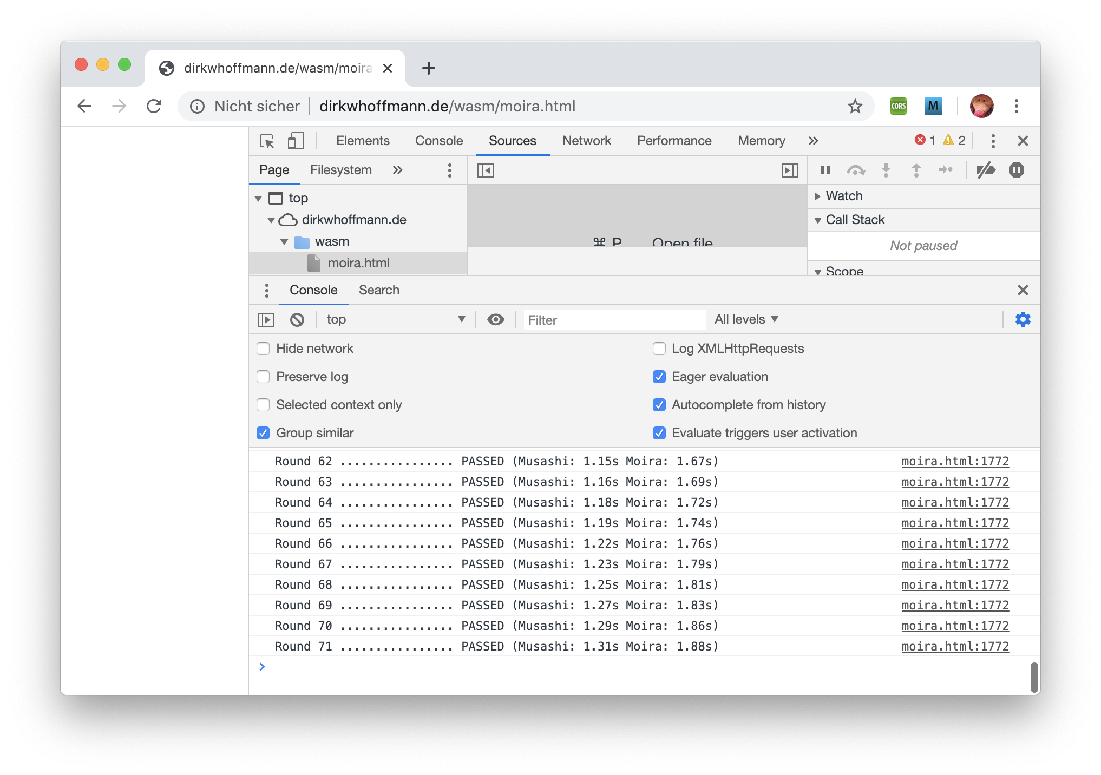Collapse the Call Stack section
Viewport: 1101px width, 775px height.
click(818, 220)
